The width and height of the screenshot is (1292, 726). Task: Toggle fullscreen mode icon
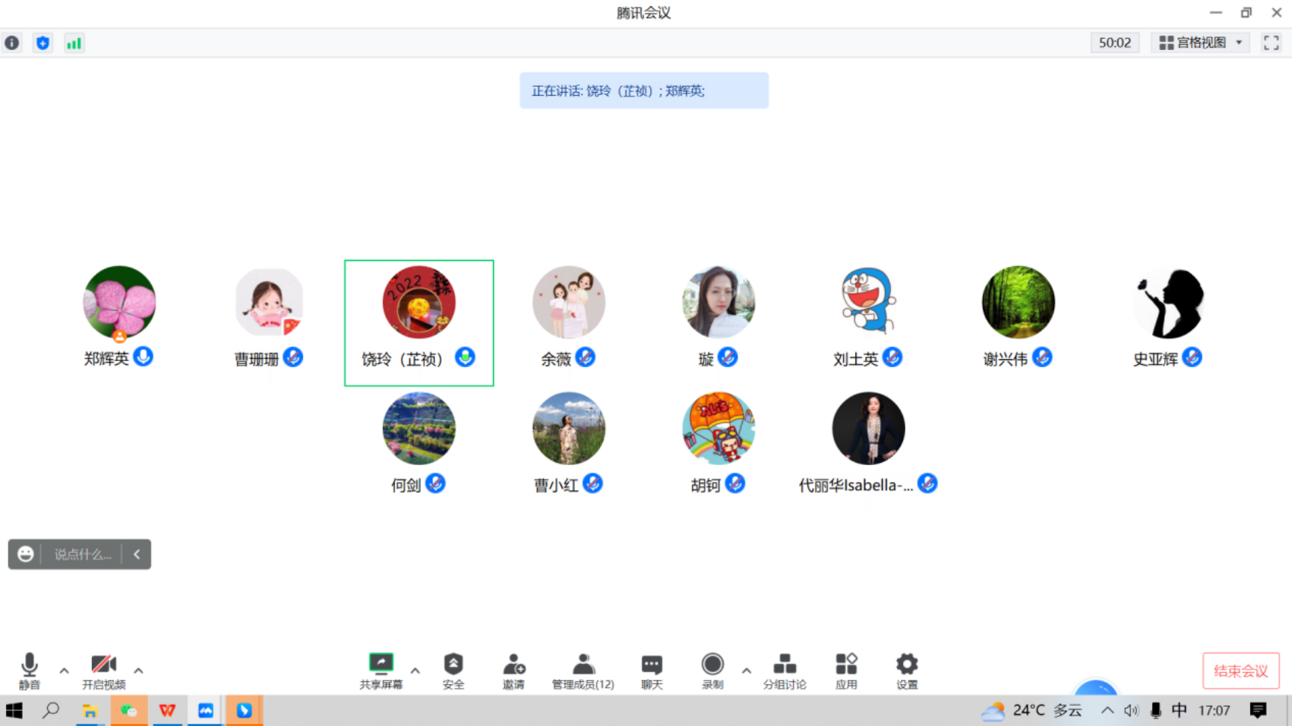click(x=1271, y=43)
